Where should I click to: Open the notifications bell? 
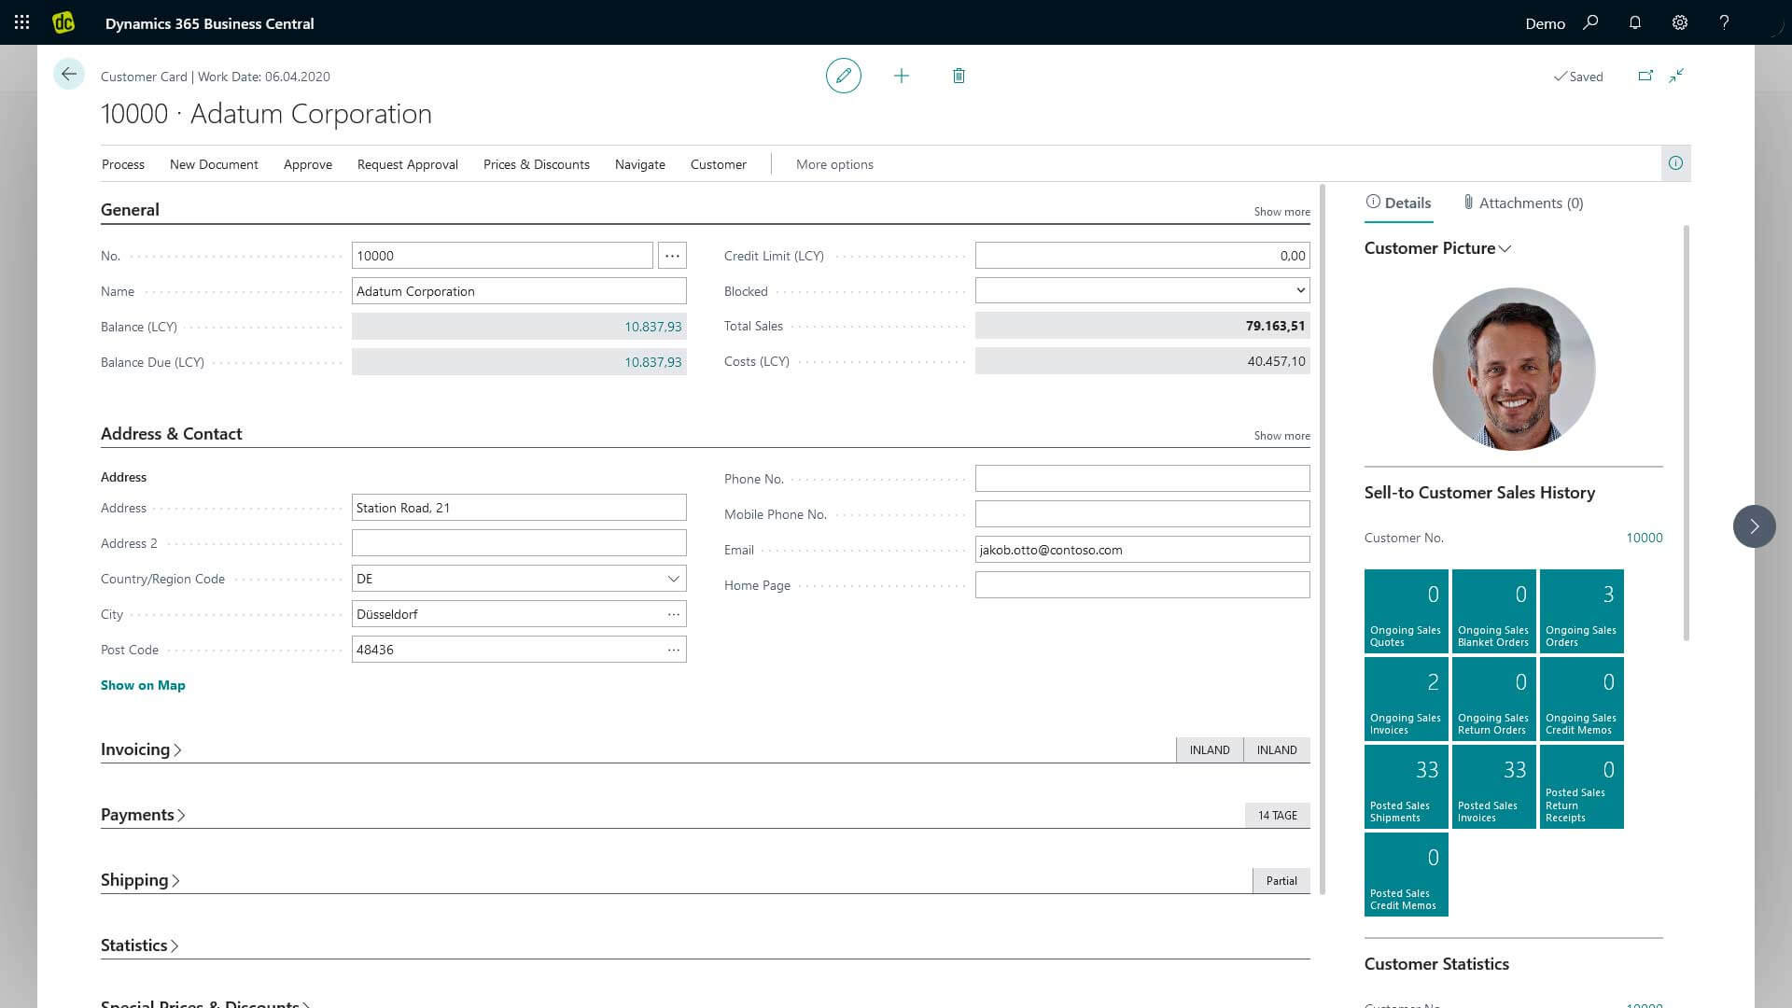coord(1634,22)
